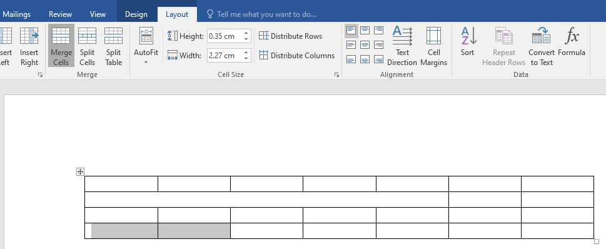This screenshot has width=606, height=249.
Task: Decrease the row Height value
Action: (246, 39)
